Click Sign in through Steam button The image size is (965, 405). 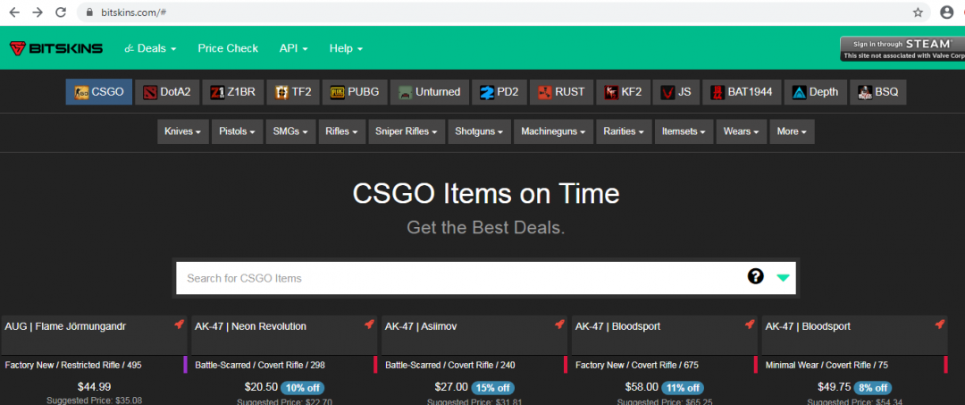(x=902, y=48)
